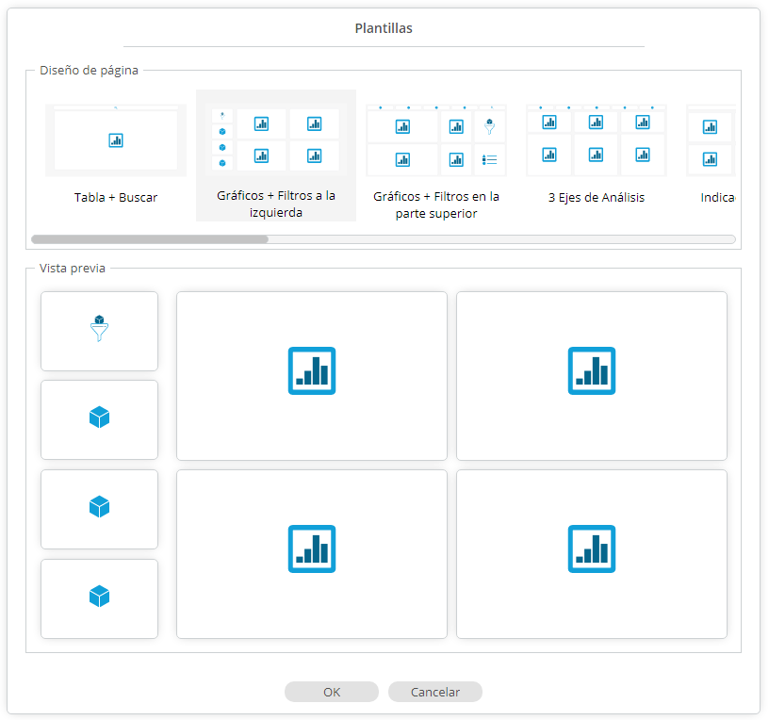Viewport: 769px width, 720px height.
Task: Click the bottom-left bar chart icon in preview
Action: (312, 548)
